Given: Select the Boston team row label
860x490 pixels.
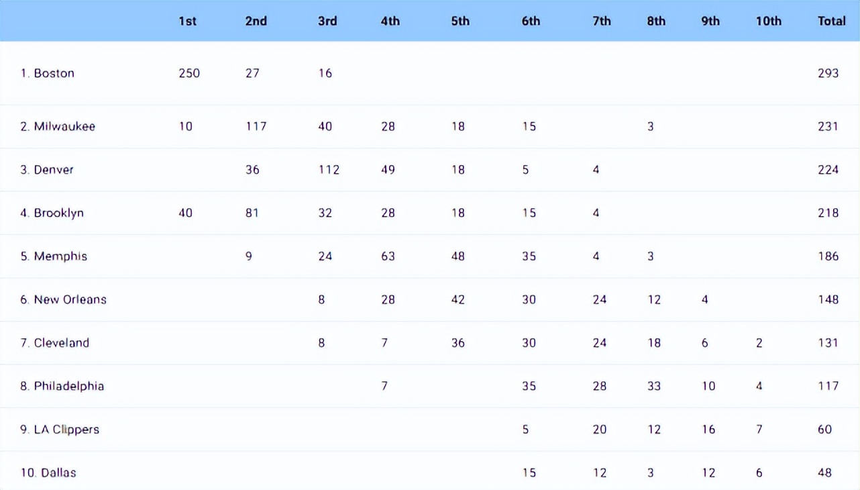Looking at the screenshot, I should (x=48, y=73).
